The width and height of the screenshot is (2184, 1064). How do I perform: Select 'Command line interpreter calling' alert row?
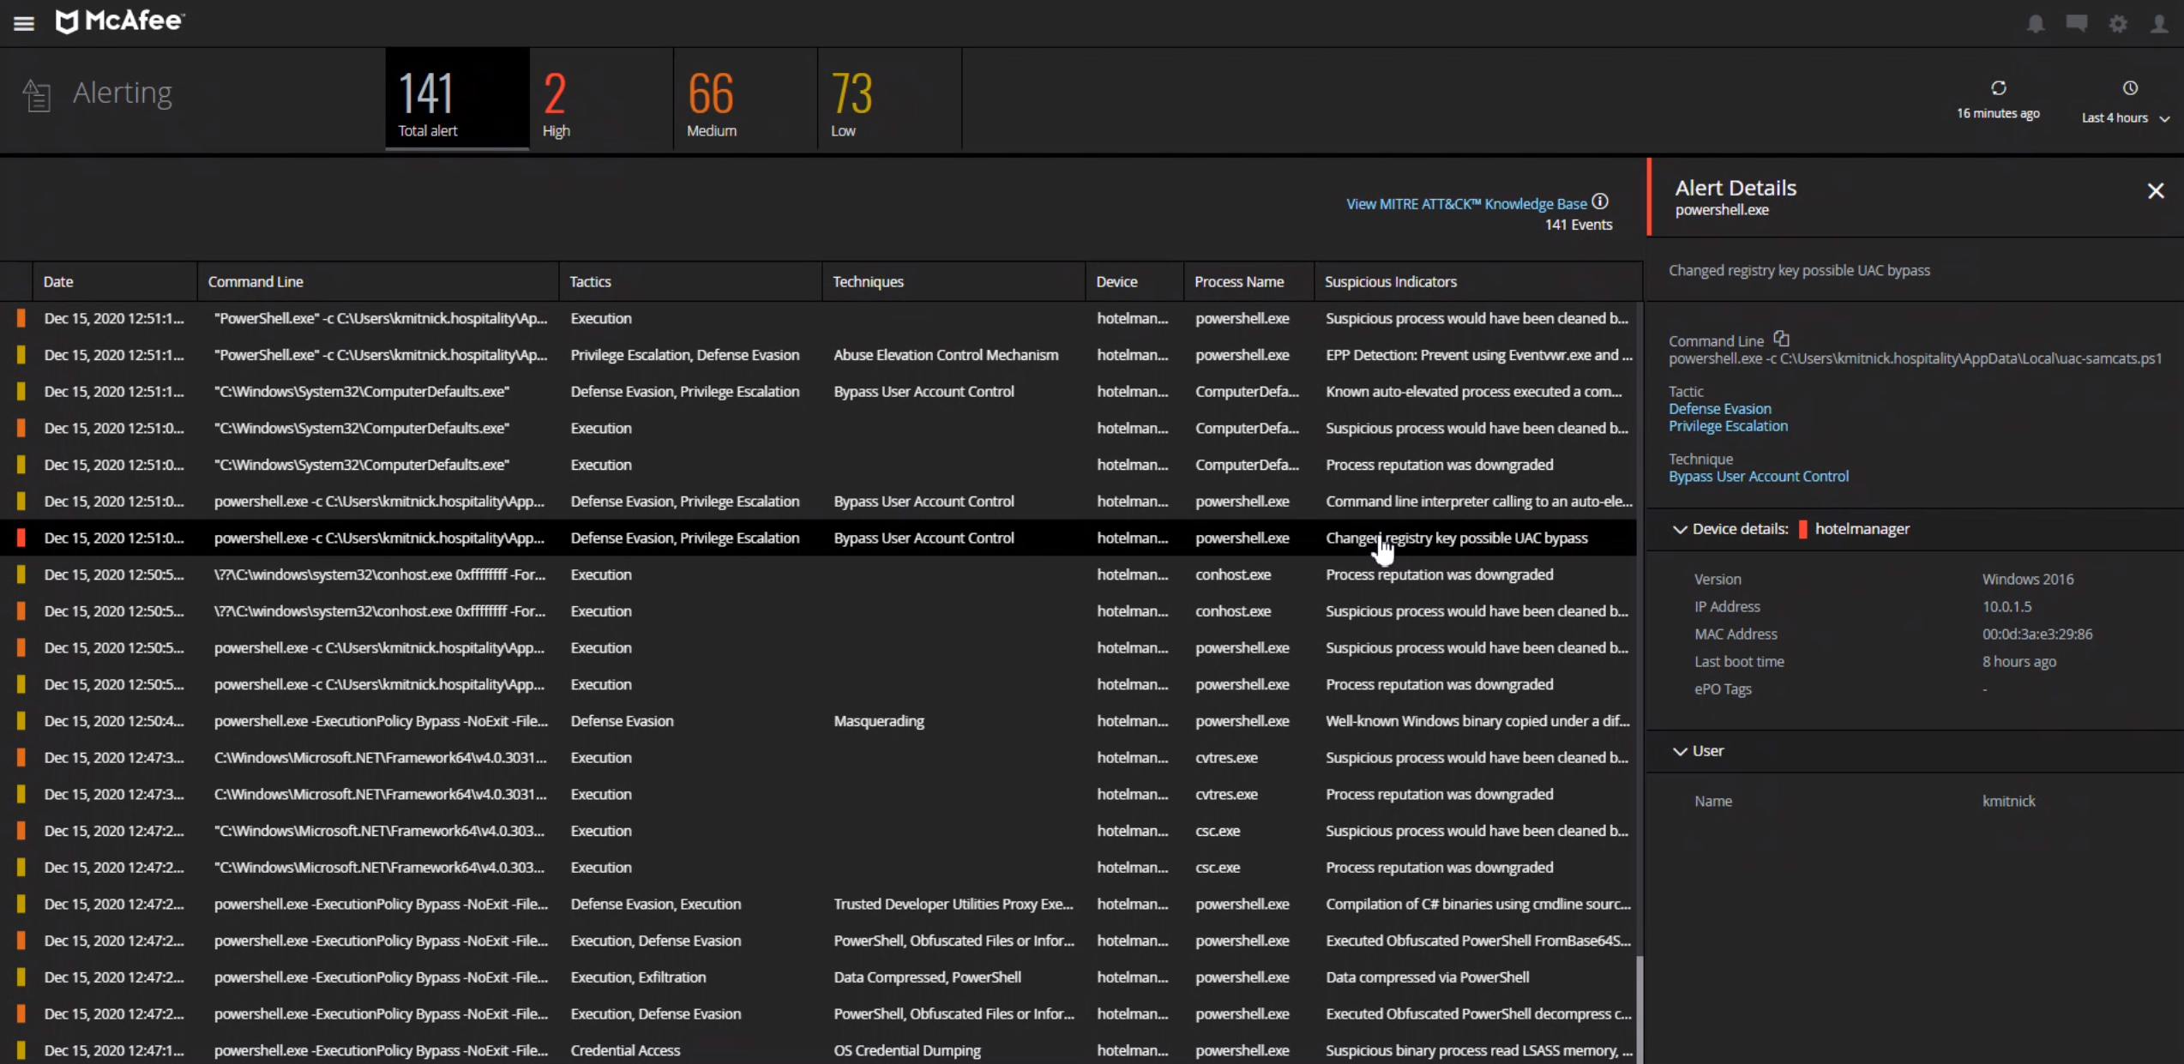(x=819, y=502)
